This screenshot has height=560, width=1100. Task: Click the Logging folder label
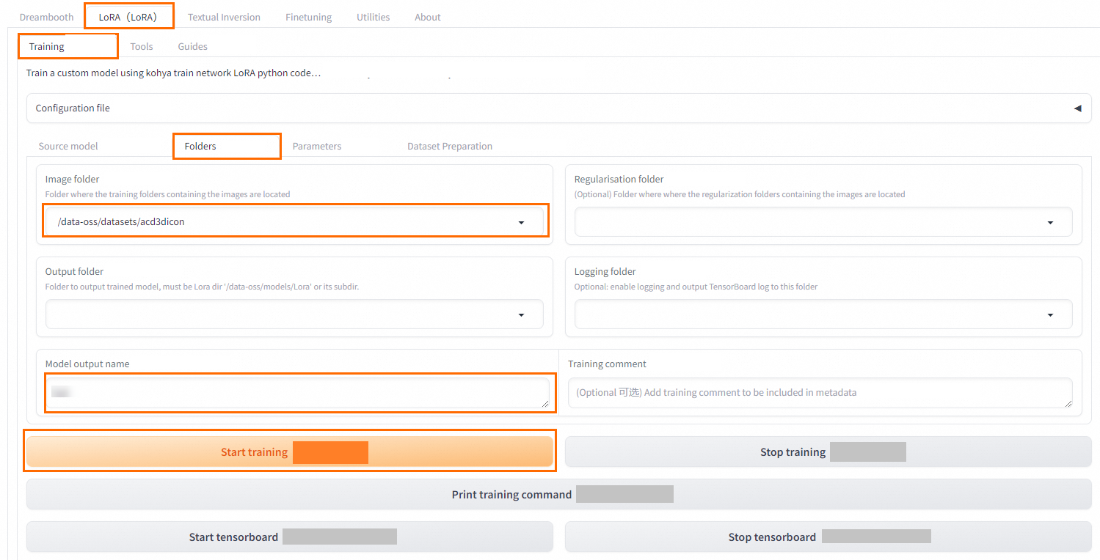(x=605, y=271)
